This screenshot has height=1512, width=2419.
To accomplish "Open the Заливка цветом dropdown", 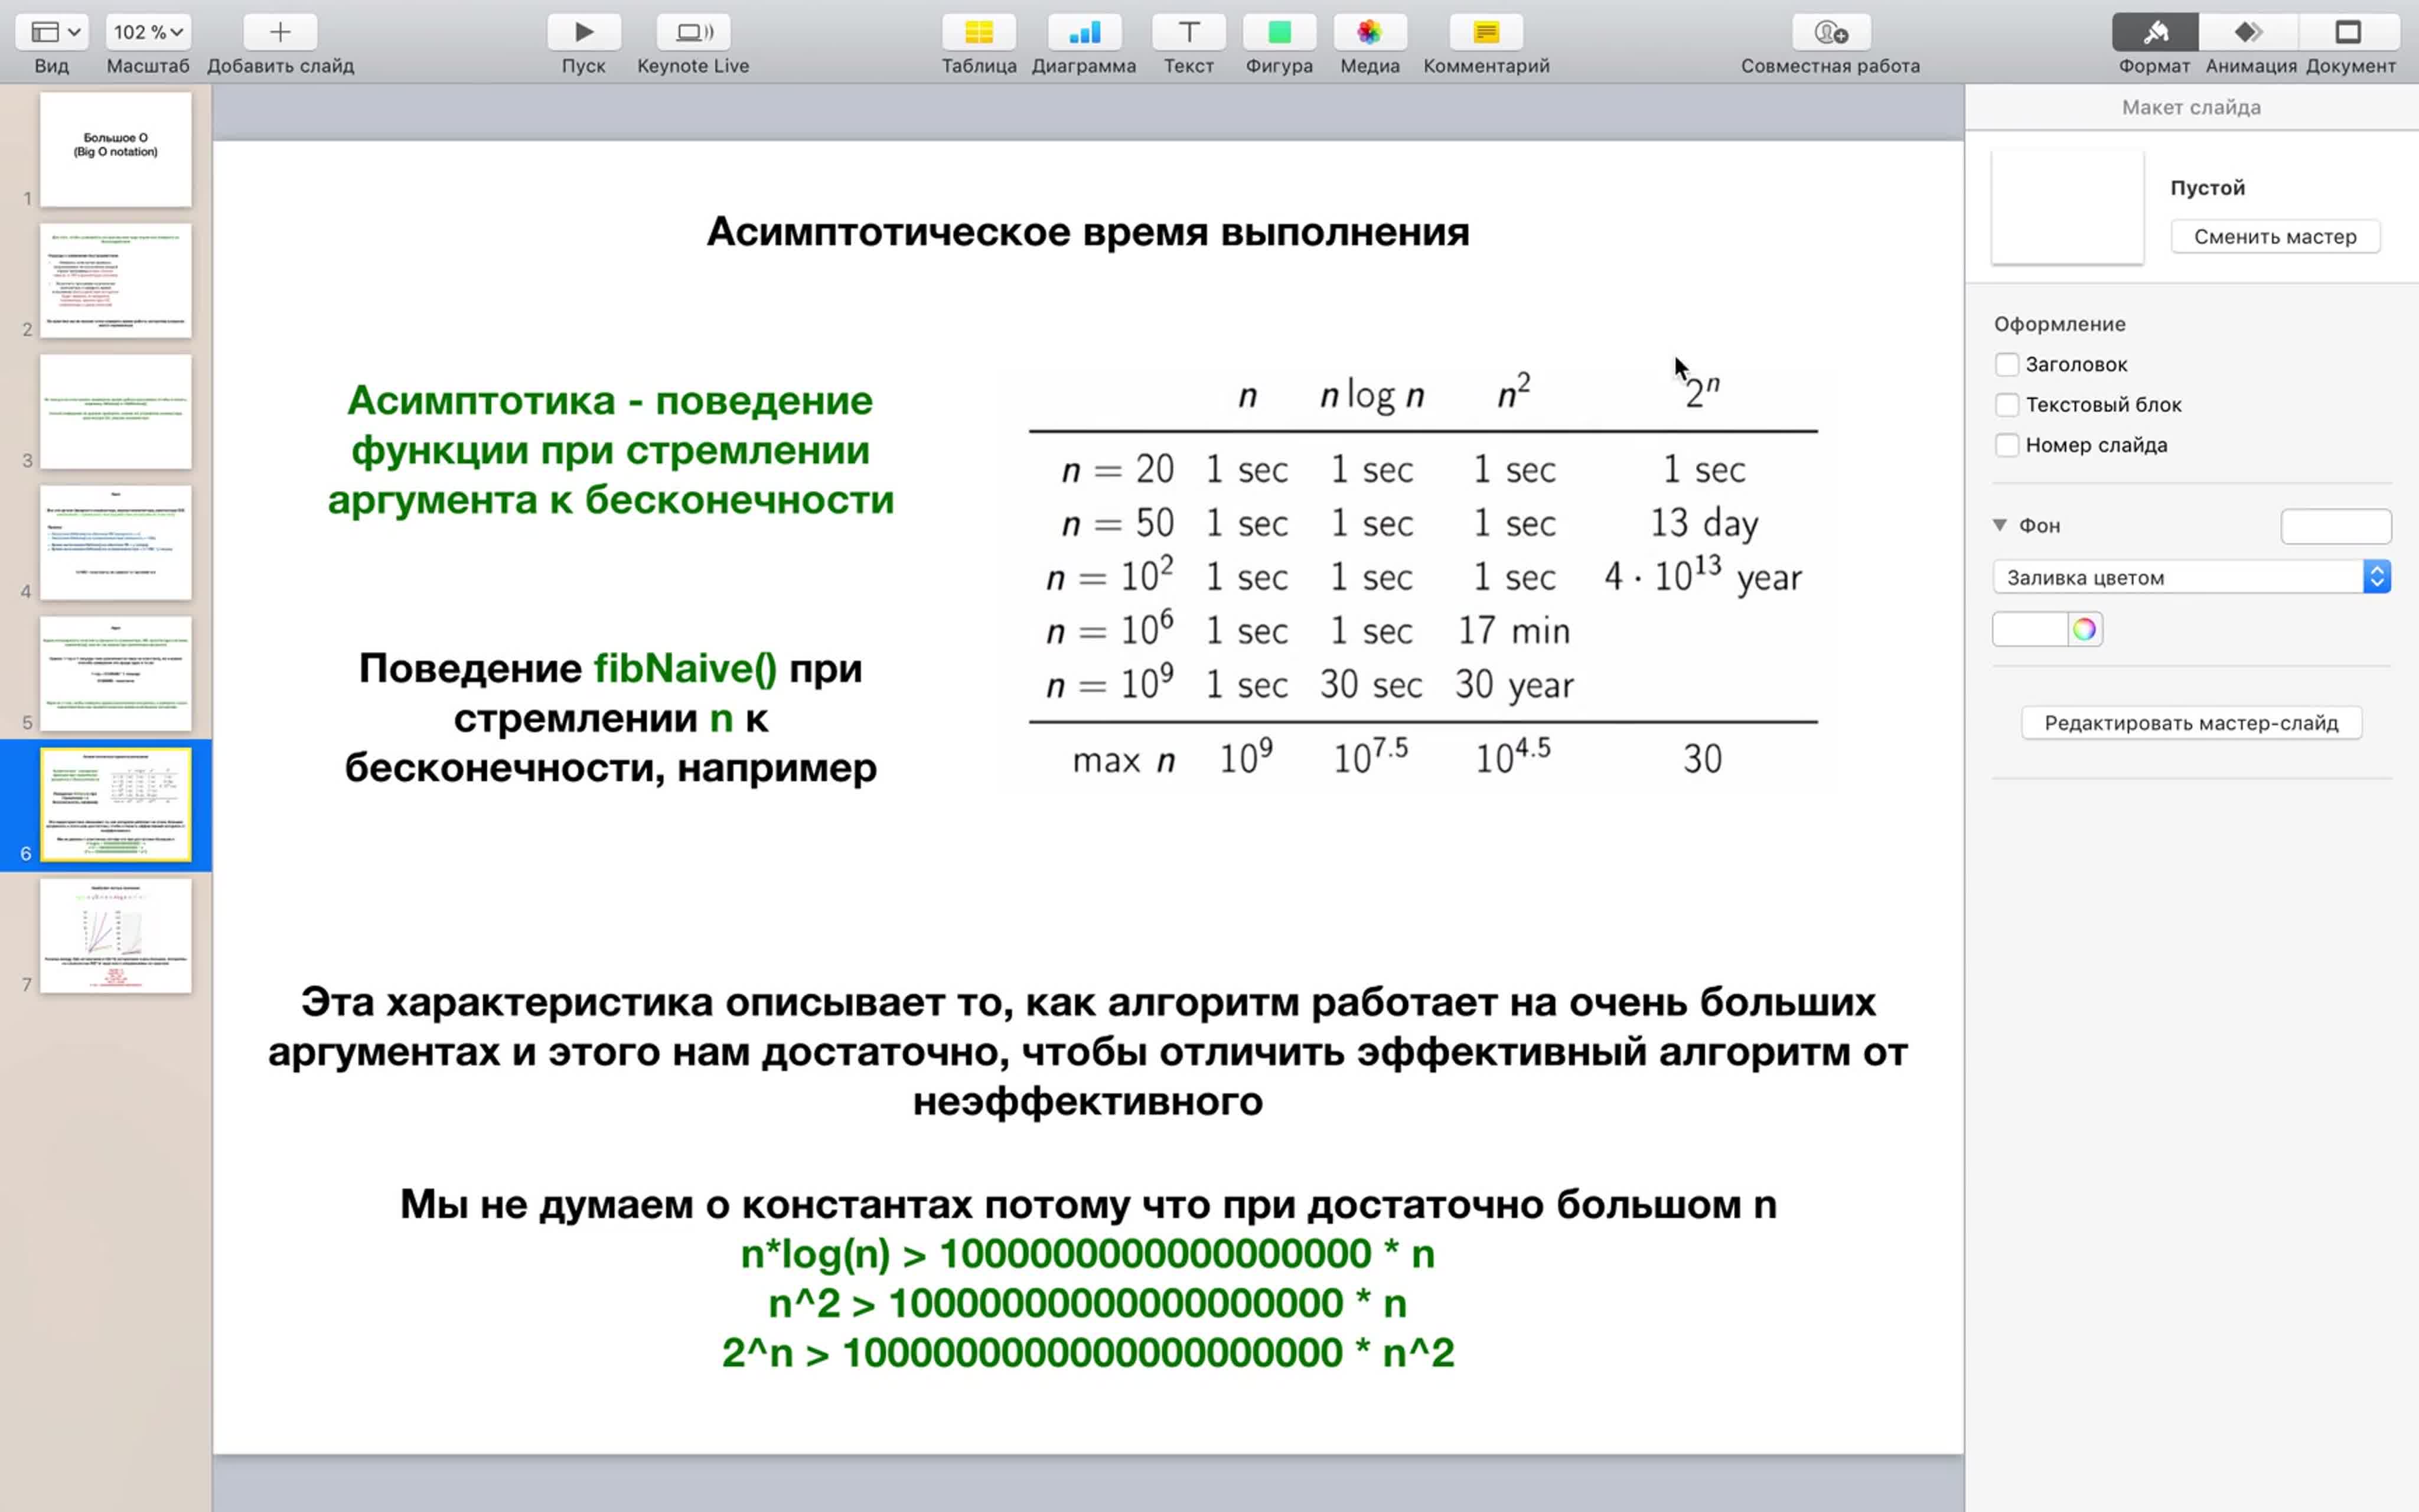I will tap(2191, 577).
